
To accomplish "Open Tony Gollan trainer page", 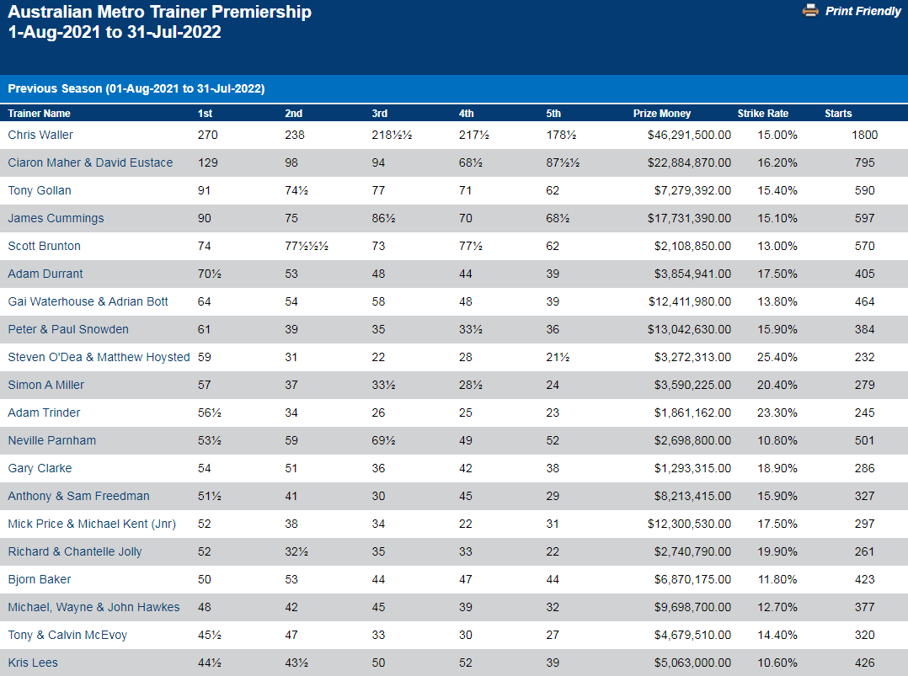I will 40,190.
